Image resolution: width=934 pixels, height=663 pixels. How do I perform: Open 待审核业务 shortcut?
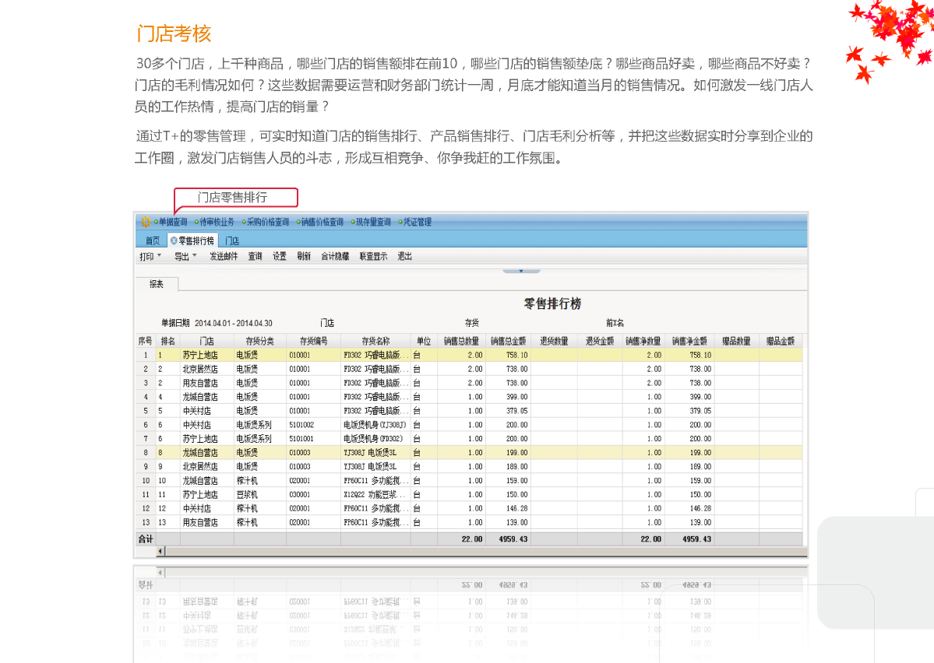pyautogui.click(x=217, y=223)
